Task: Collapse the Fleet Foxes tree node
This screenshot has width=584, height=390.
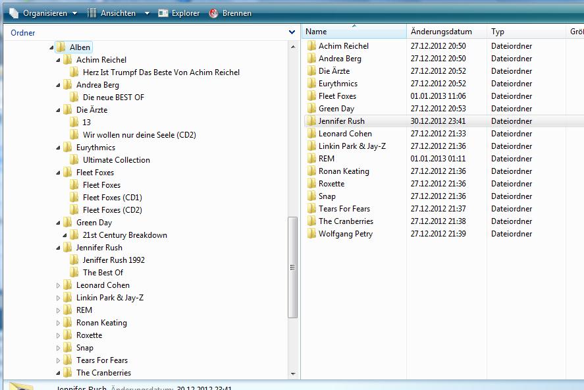Action: [58, 173]
